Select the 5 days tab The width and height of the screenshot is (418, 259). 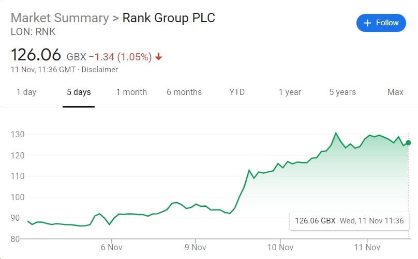point(79,92)
